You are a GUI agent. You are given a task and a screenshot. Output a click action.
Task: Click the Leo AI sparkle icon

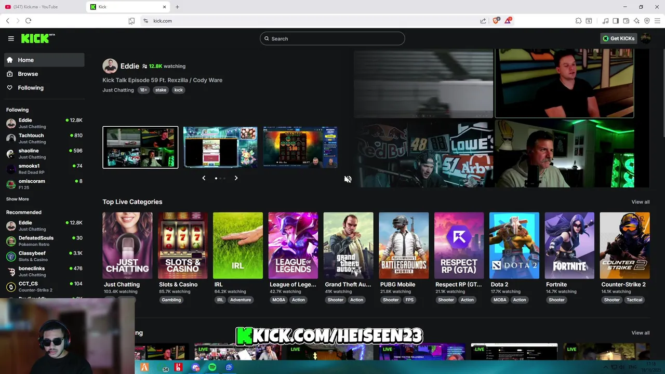636,21
